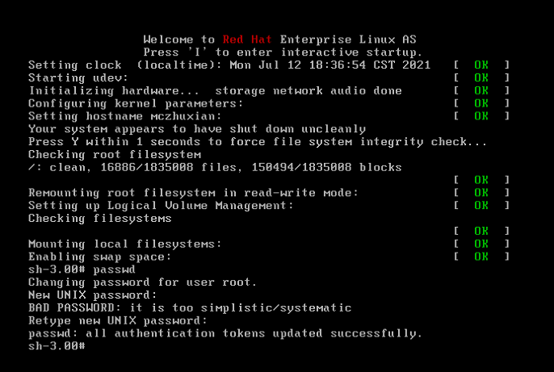Screen dimensions: 554x372
Task: Click the passwd command on the prompt line
Action: [114, 270]
